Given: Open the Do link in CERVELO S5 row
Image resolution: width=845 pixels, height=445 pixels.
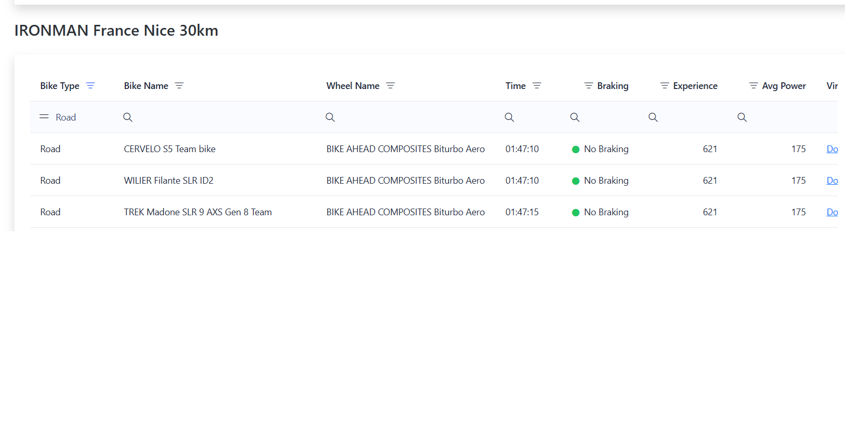Looking at the screenshot, I should pyautogui.click(x=832, y=149).
